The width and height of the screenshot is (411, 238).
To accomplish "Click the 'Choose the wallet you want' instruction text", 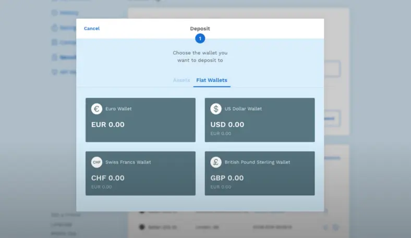I will (200, 57).
